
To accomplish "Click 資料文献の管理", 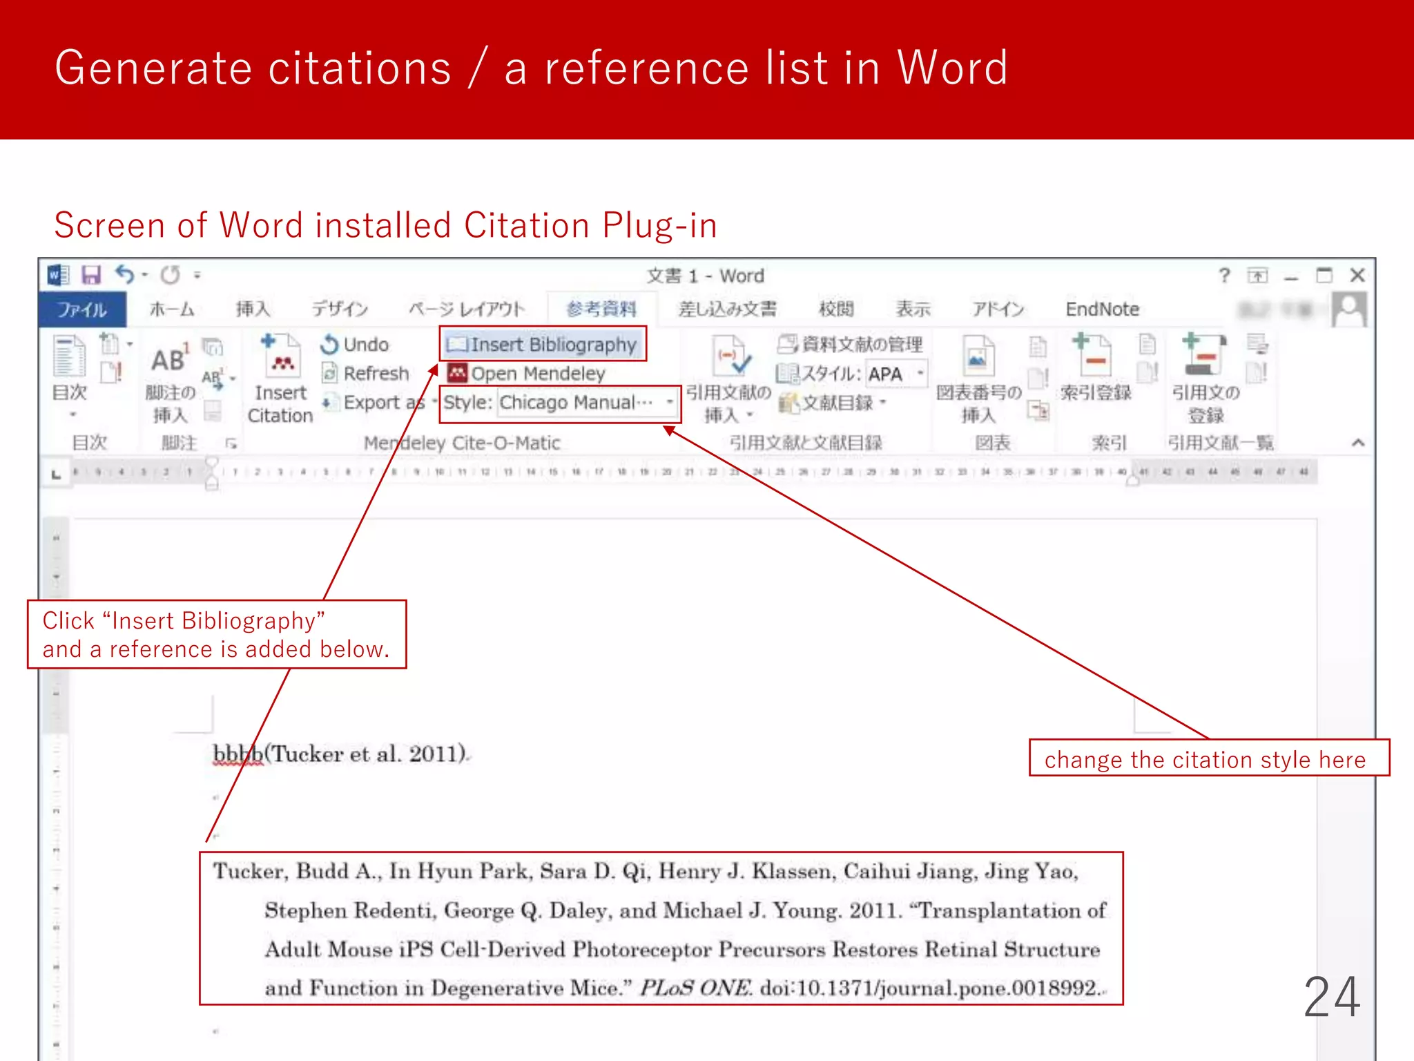I will [x=850, y=344].
